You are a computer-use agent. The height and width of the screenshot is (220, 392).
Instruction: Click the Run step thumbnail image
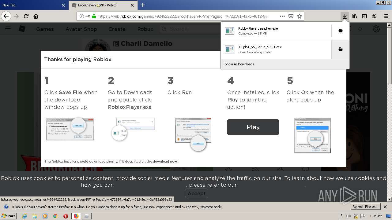(x=193, y=134)
